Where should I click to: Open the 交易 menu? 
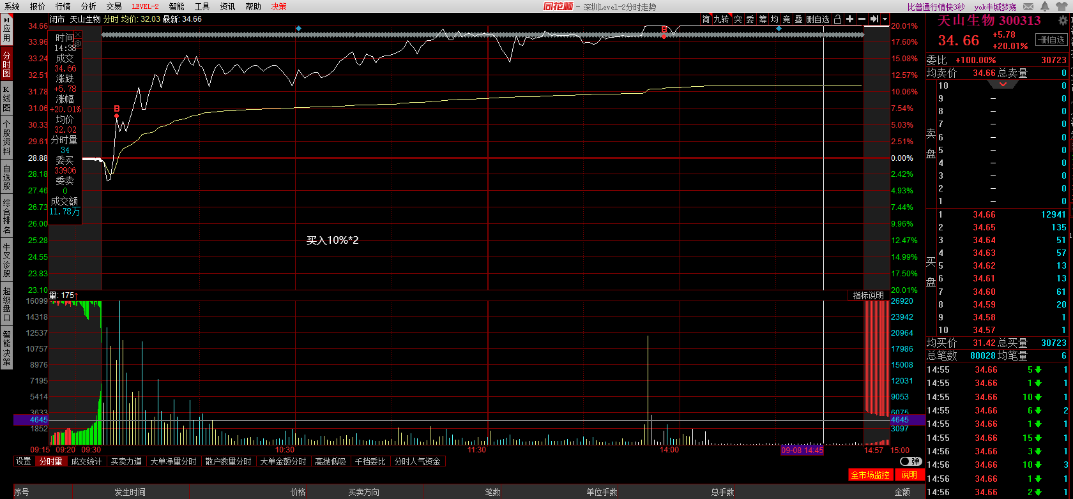114,6
